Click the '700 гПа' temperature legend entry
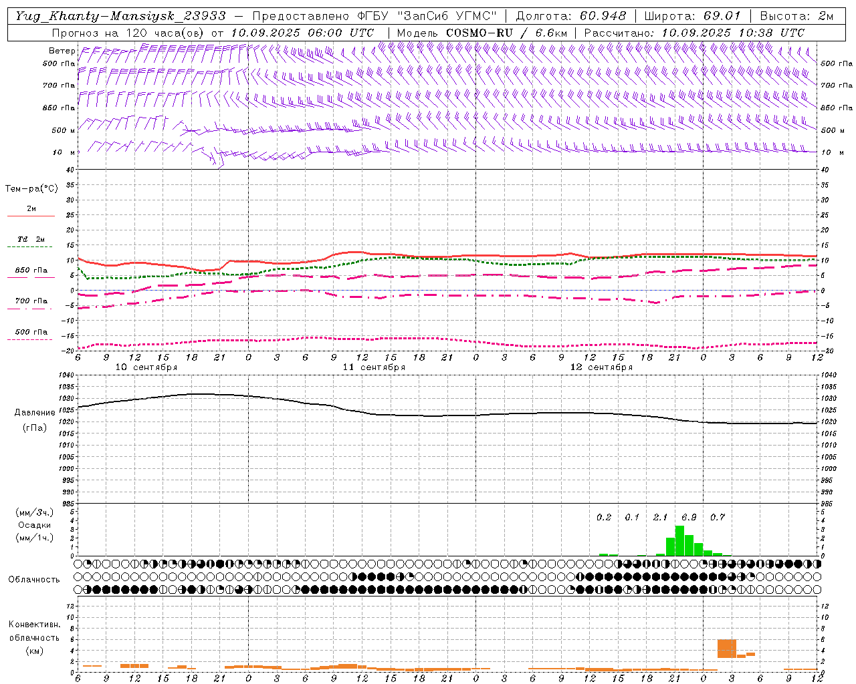 click(31, 301)
